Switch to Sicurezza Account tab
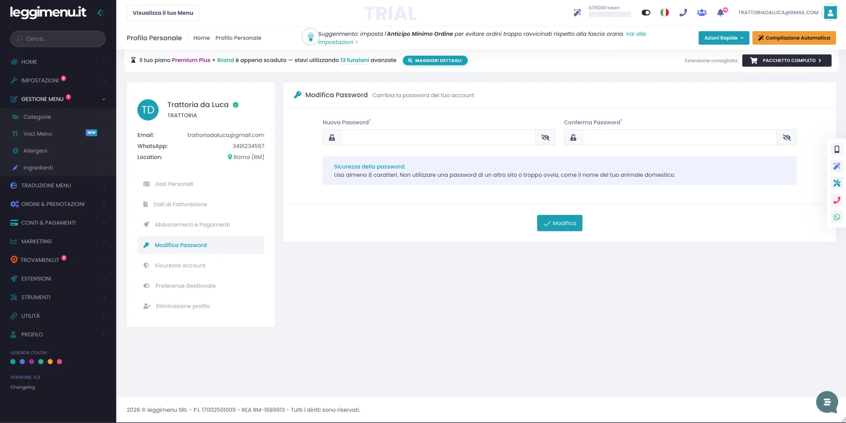Image resolution: width=846 pixels, height=423 pixels. click(201, 265)
